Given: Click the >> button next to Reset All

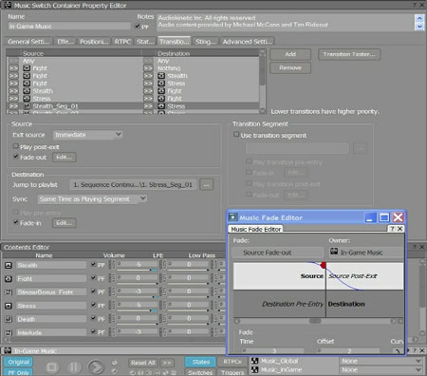Looking at the screenshot, I should point(167,363).
